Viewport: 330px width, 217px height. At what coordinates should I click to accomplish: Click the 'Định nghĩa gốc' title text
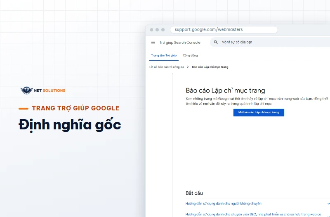70,125
